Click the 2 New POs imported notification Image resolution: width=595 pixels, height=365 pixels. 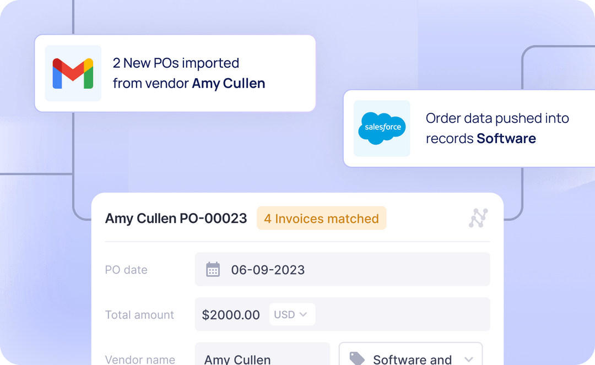[x=175, y=73]
